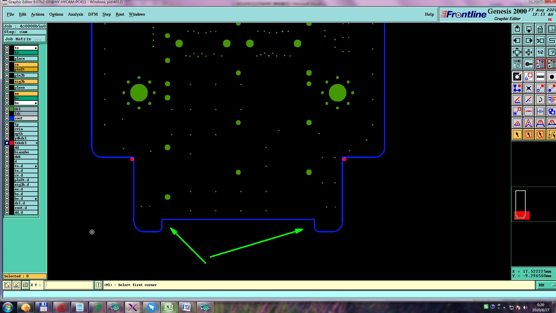Open the Job Matrix selector
The image size is (556, 313).
pos(25,39)
